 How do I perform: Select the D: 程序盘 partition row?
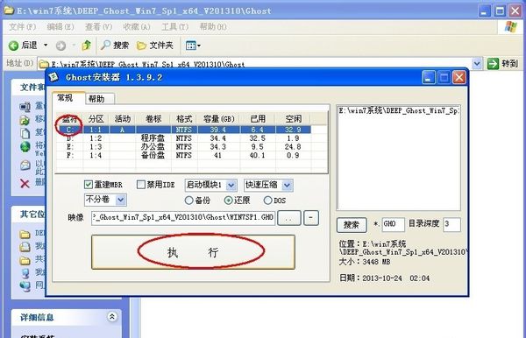tap(183, 138)
